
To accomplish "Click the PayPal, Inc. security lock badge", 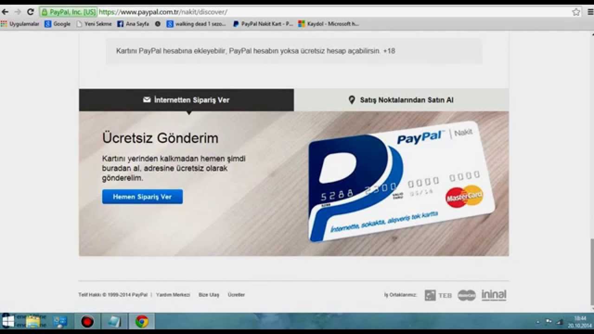I will (68, 12).
